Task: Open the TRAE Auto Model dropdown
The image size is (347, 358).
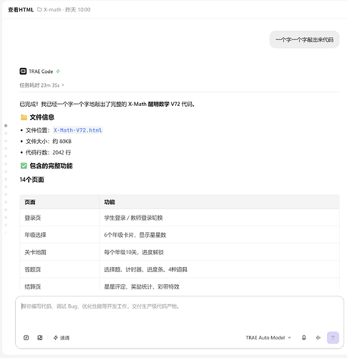Action: tap(268, 337)
